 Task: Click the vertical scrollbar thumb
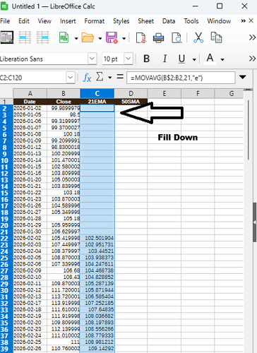(x=248, y=130)
